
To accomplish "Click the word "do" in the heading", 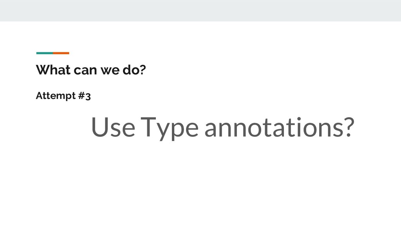I will [126, 71].
